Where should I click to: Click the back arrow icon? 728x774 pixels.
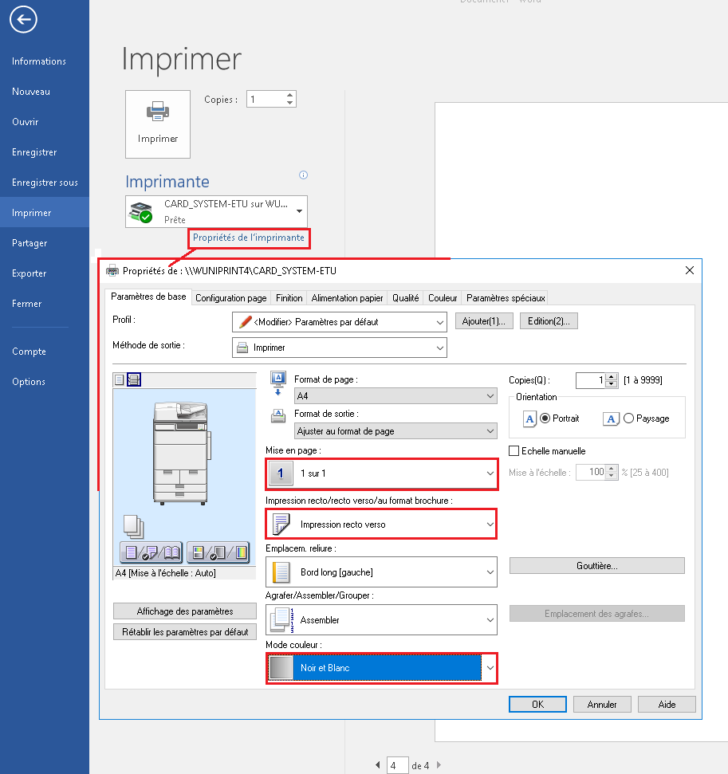click(x=24, y=21)
